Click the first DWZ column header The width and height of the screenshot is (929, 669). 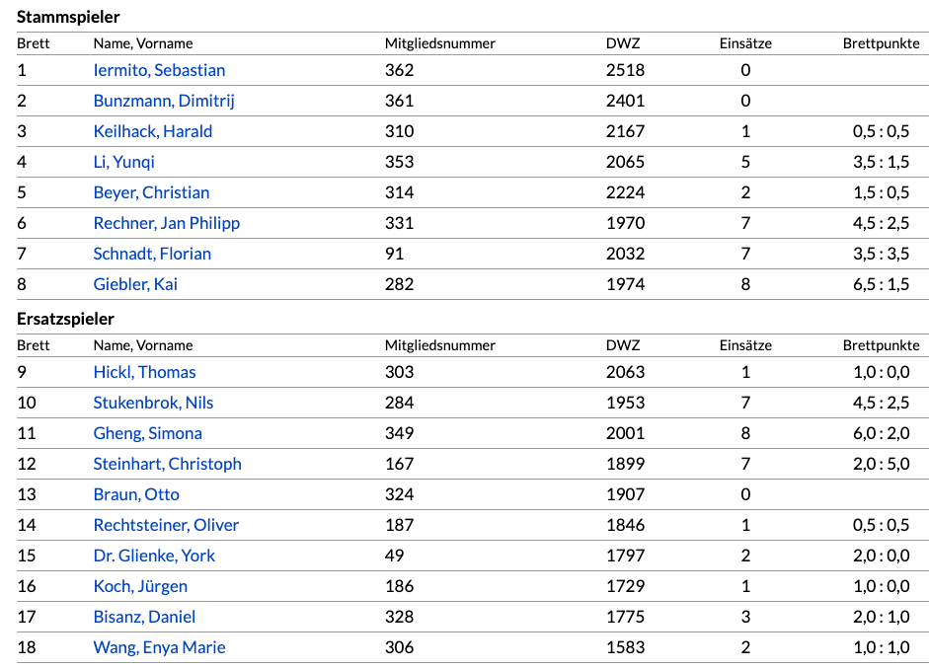pyautogui.click(x=622, y=43)
